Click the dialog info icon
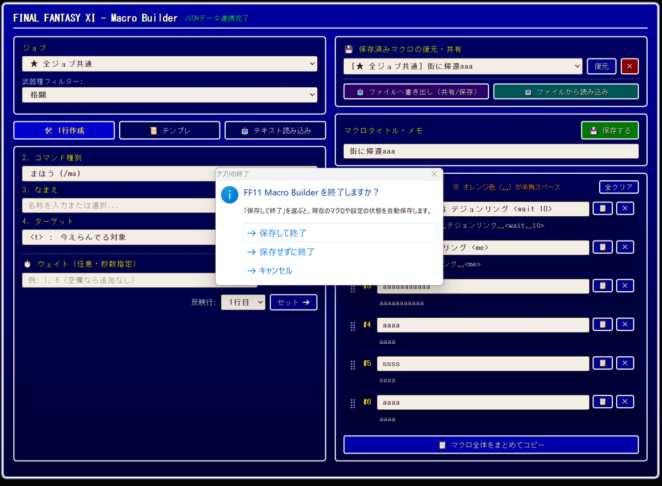Screen dimensions: 662x486 click(x=229, y=194)
